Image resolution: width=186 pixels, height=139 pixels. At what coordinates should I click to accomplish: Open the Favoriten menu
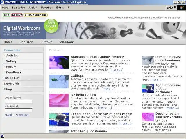tap(47, 8)
